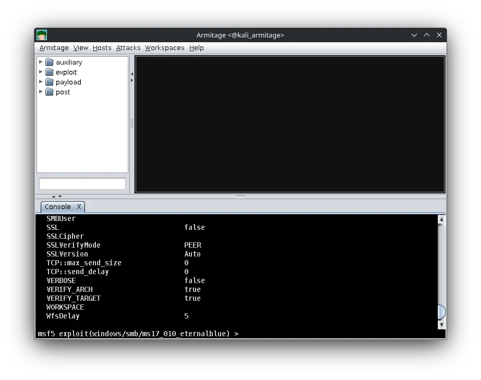Expand module panel with right splitter arrow

pos(132,80)
